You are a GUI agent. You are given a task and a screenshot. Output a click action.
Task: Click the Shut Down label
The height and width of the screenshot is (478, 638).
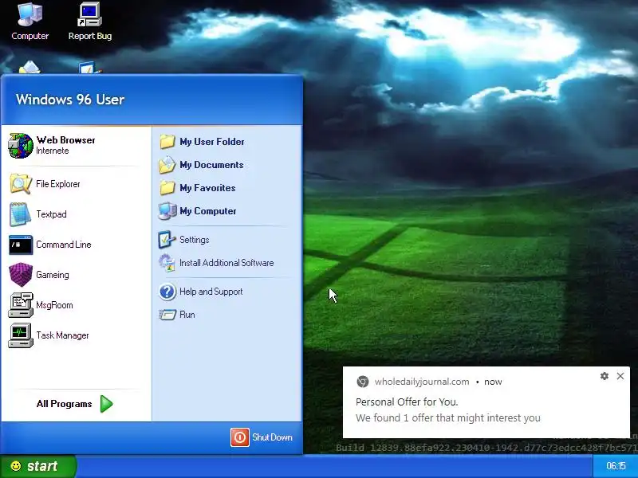click(x=272, y=437)
